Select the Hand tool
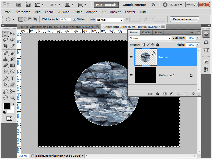Viewport: 212px width, 159px height. (6, 98)
